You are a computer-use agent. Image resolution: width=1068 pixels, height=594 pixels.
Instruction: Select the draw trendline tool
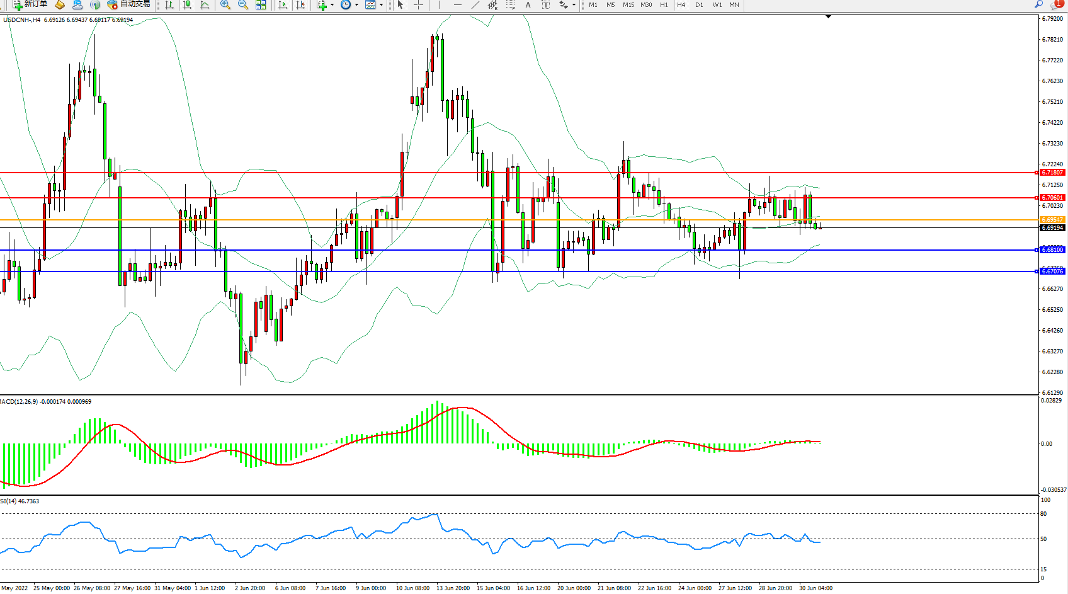click(x=475, y=5)
